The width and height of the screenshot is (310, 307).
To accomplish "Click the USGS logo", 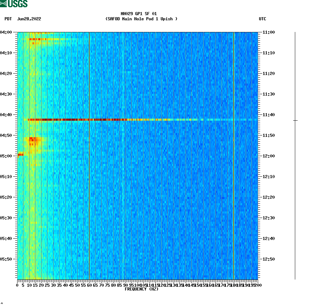I will click(x=14, y=3).
